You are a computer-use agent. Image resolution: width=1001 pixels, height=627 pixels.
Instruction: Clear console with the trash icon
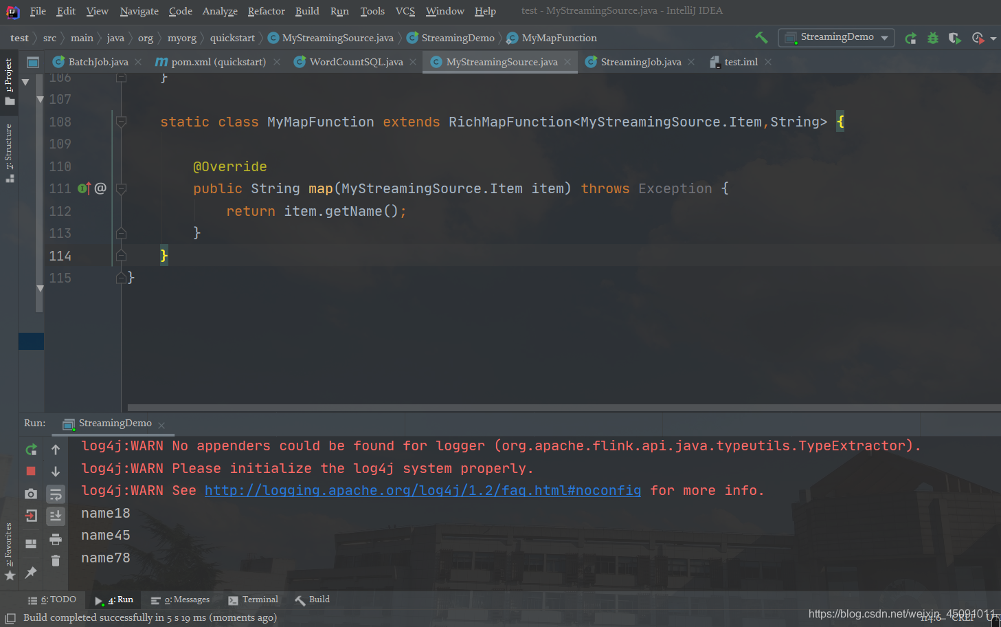point(56,561)
